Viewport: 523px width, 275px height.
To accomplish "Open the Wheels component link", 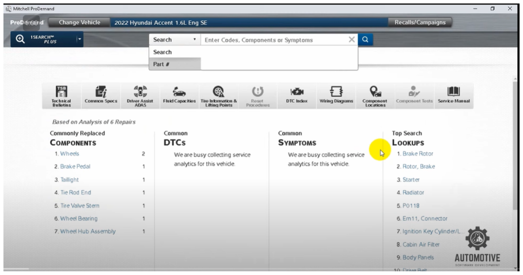I will click(x=69, y=153).
